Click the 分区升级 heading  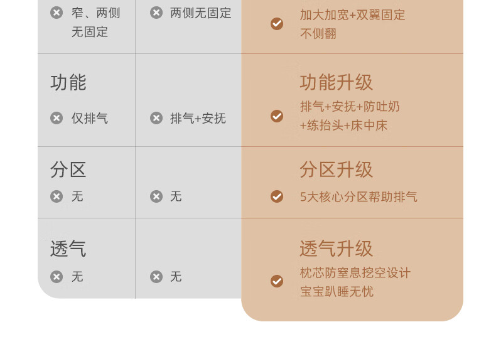tap(337, 169)
